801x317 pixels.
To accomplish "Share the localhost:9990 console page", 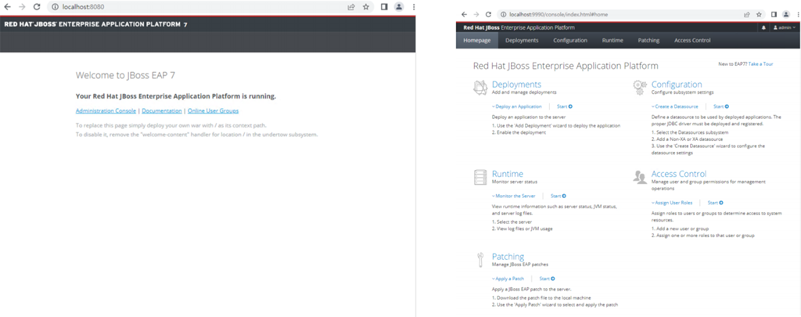I will click(x=747, y=14).
